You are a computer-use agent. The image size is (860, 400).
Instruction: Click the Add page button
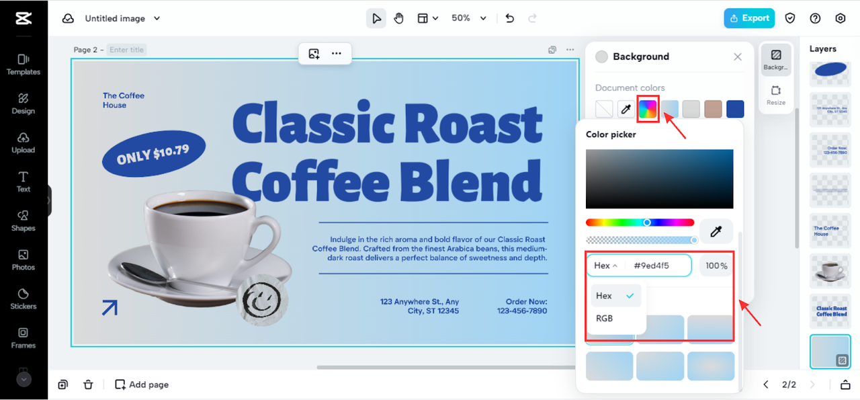click(142, 385)
